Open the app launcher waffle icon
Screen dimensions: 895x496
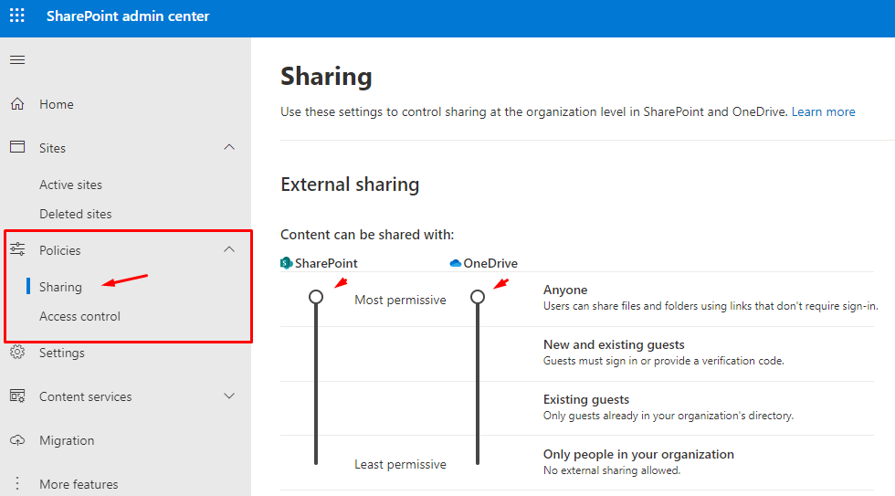tap(17, 16)
